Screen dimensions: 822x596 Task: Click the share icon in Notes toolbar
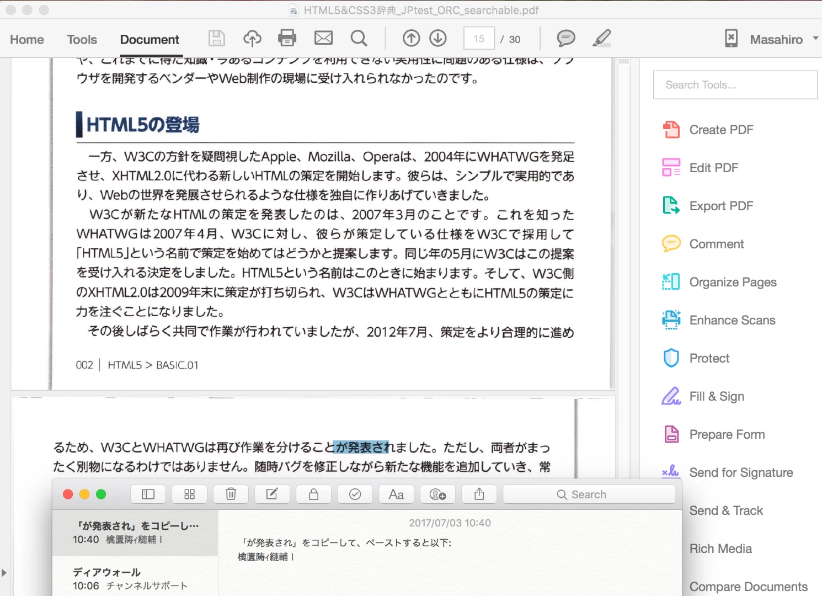[479, 494]
